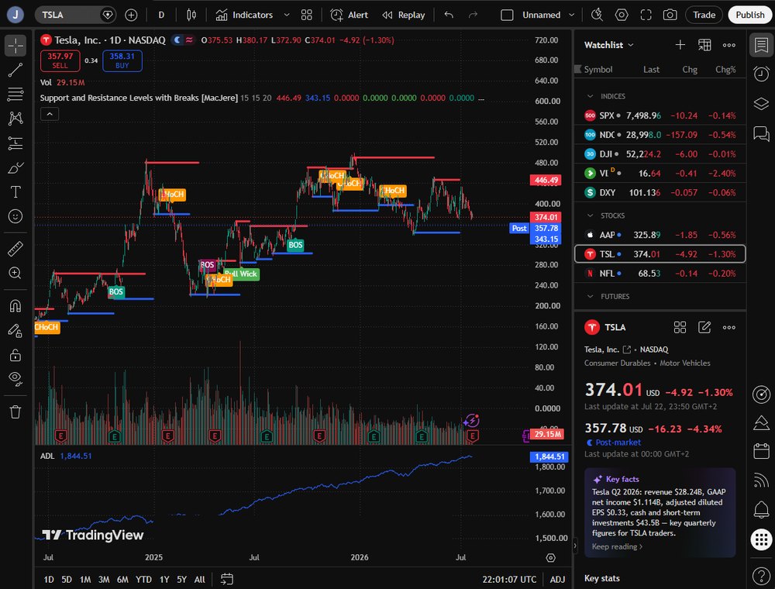This screenshot has height=589, width=775.
Task: Open the forecasting and measurement tools
Action: 15,143
